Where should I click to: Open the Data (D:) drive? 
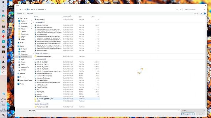[x=23, y=70]
